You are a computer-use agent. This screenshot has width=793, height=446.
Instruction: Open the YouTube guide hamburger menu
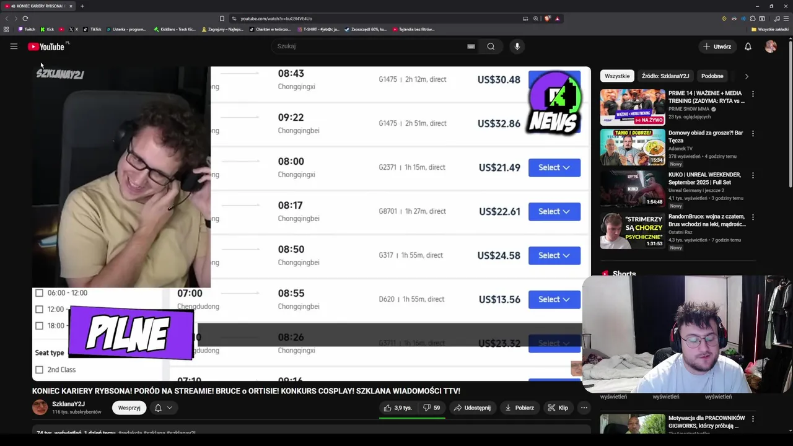[x=14, y=46]
